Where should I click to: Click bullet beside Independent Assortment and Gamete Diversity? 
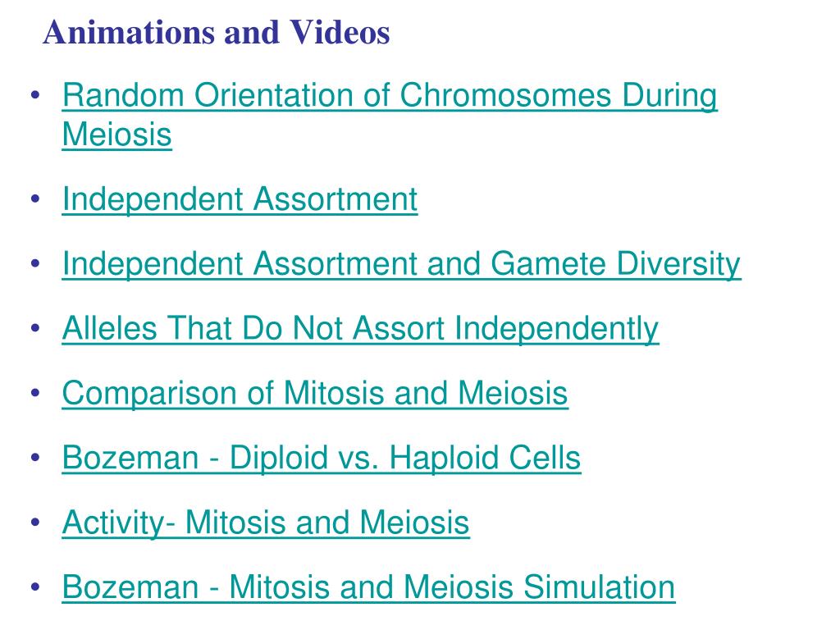(35, 263)
